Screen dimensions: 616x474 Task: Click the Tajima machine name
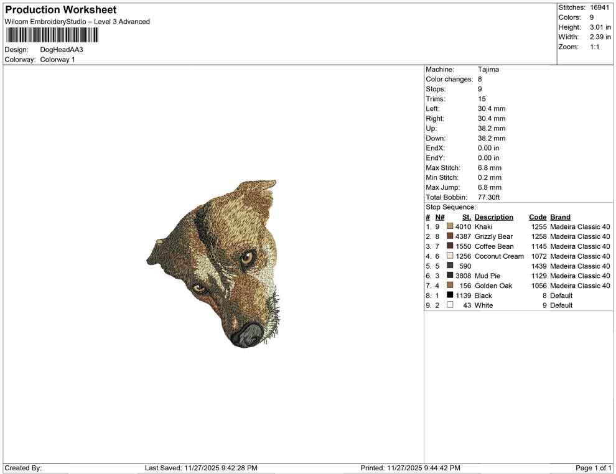488,69
